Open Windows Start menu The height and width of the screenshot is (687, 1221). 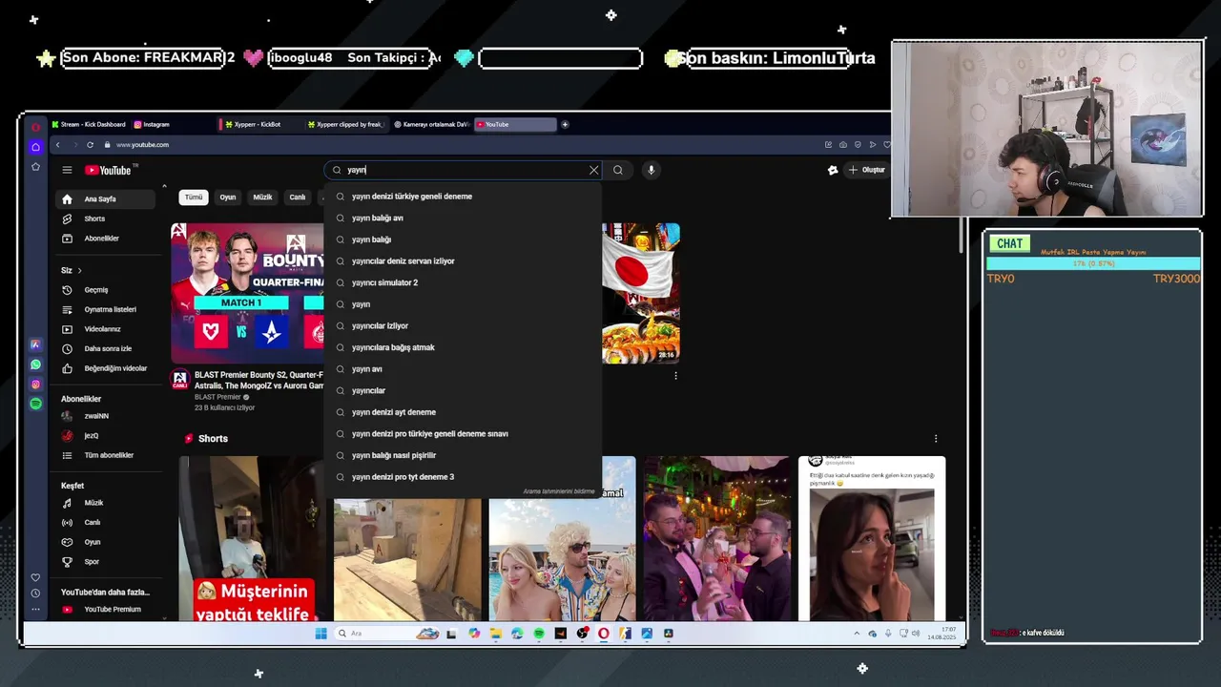[321, 634]
